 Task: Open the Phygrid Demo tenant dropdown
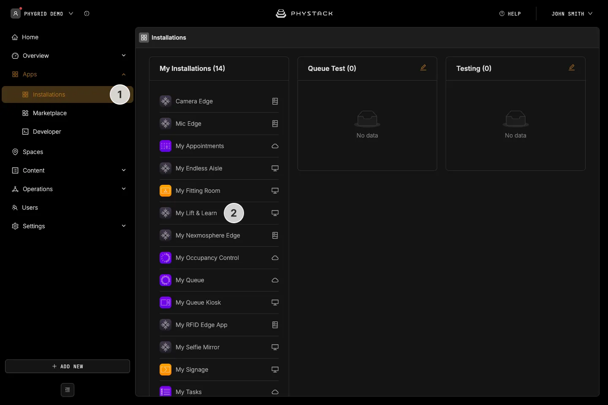[x=42, y=13]
